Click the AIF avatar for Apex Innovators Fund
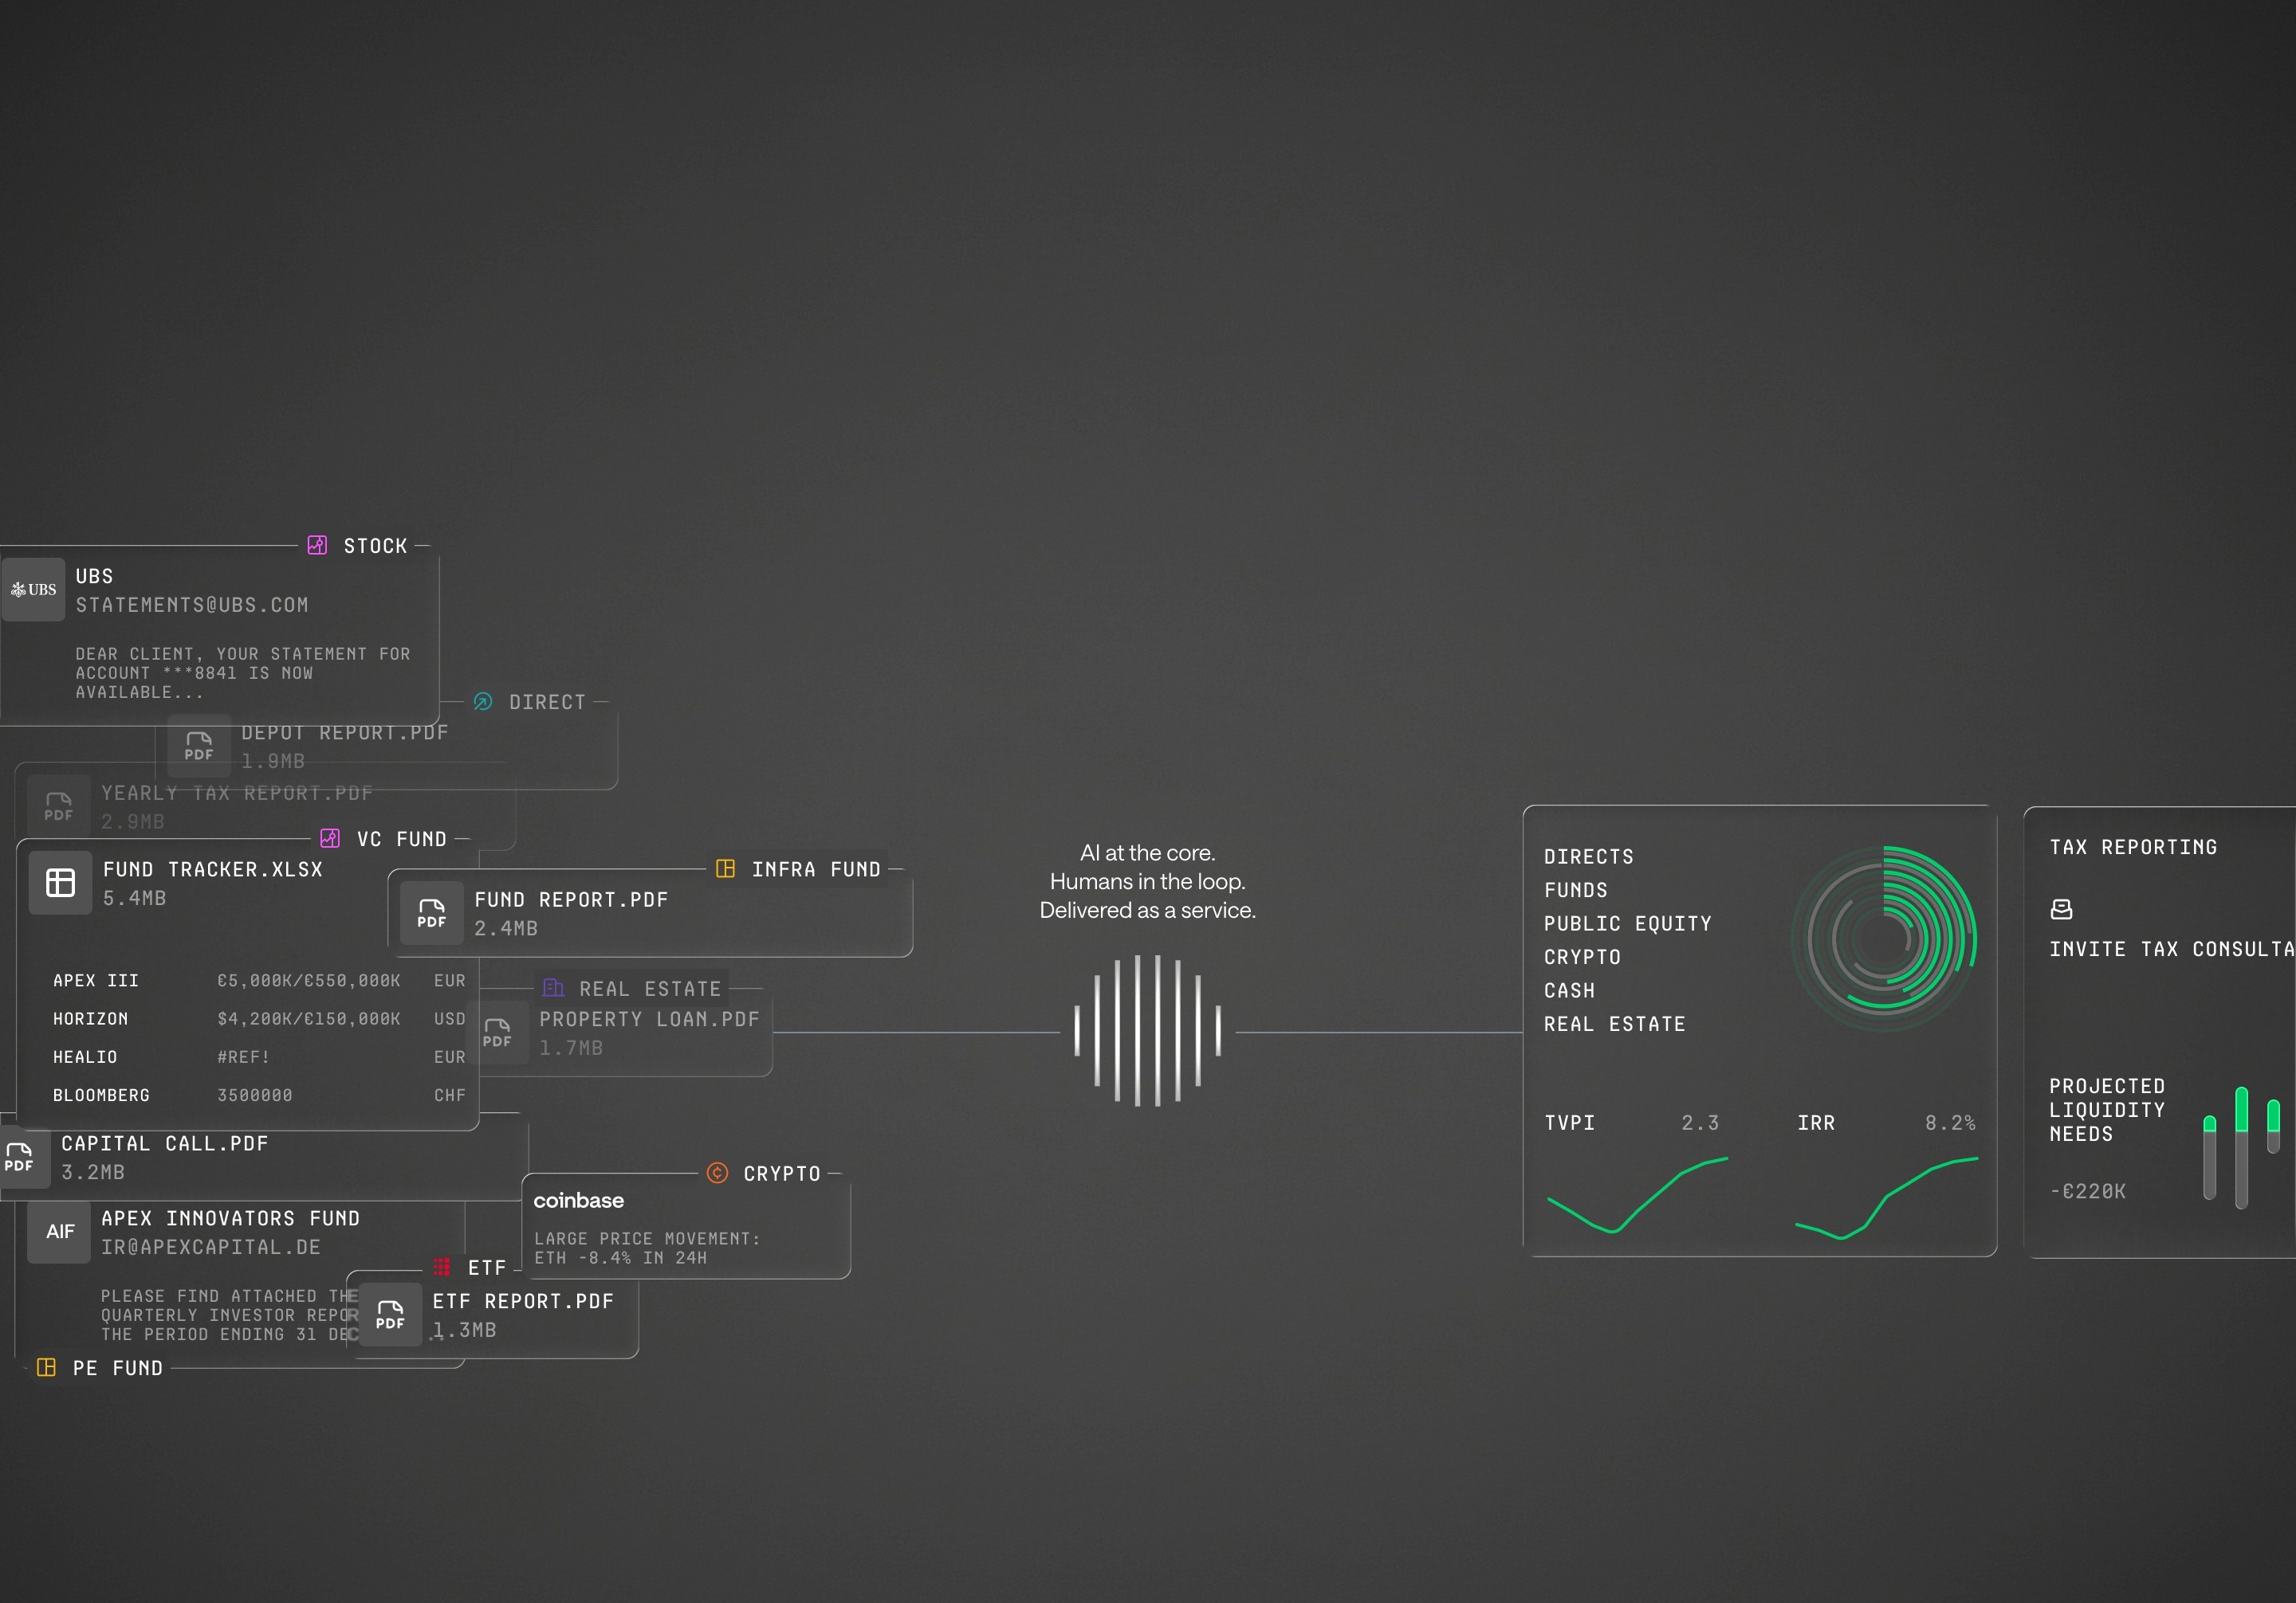 pos(59,1231)
